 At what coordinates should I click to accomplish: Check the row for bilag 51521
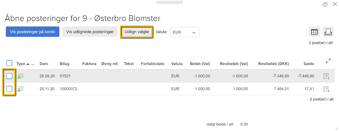[9, 76]
